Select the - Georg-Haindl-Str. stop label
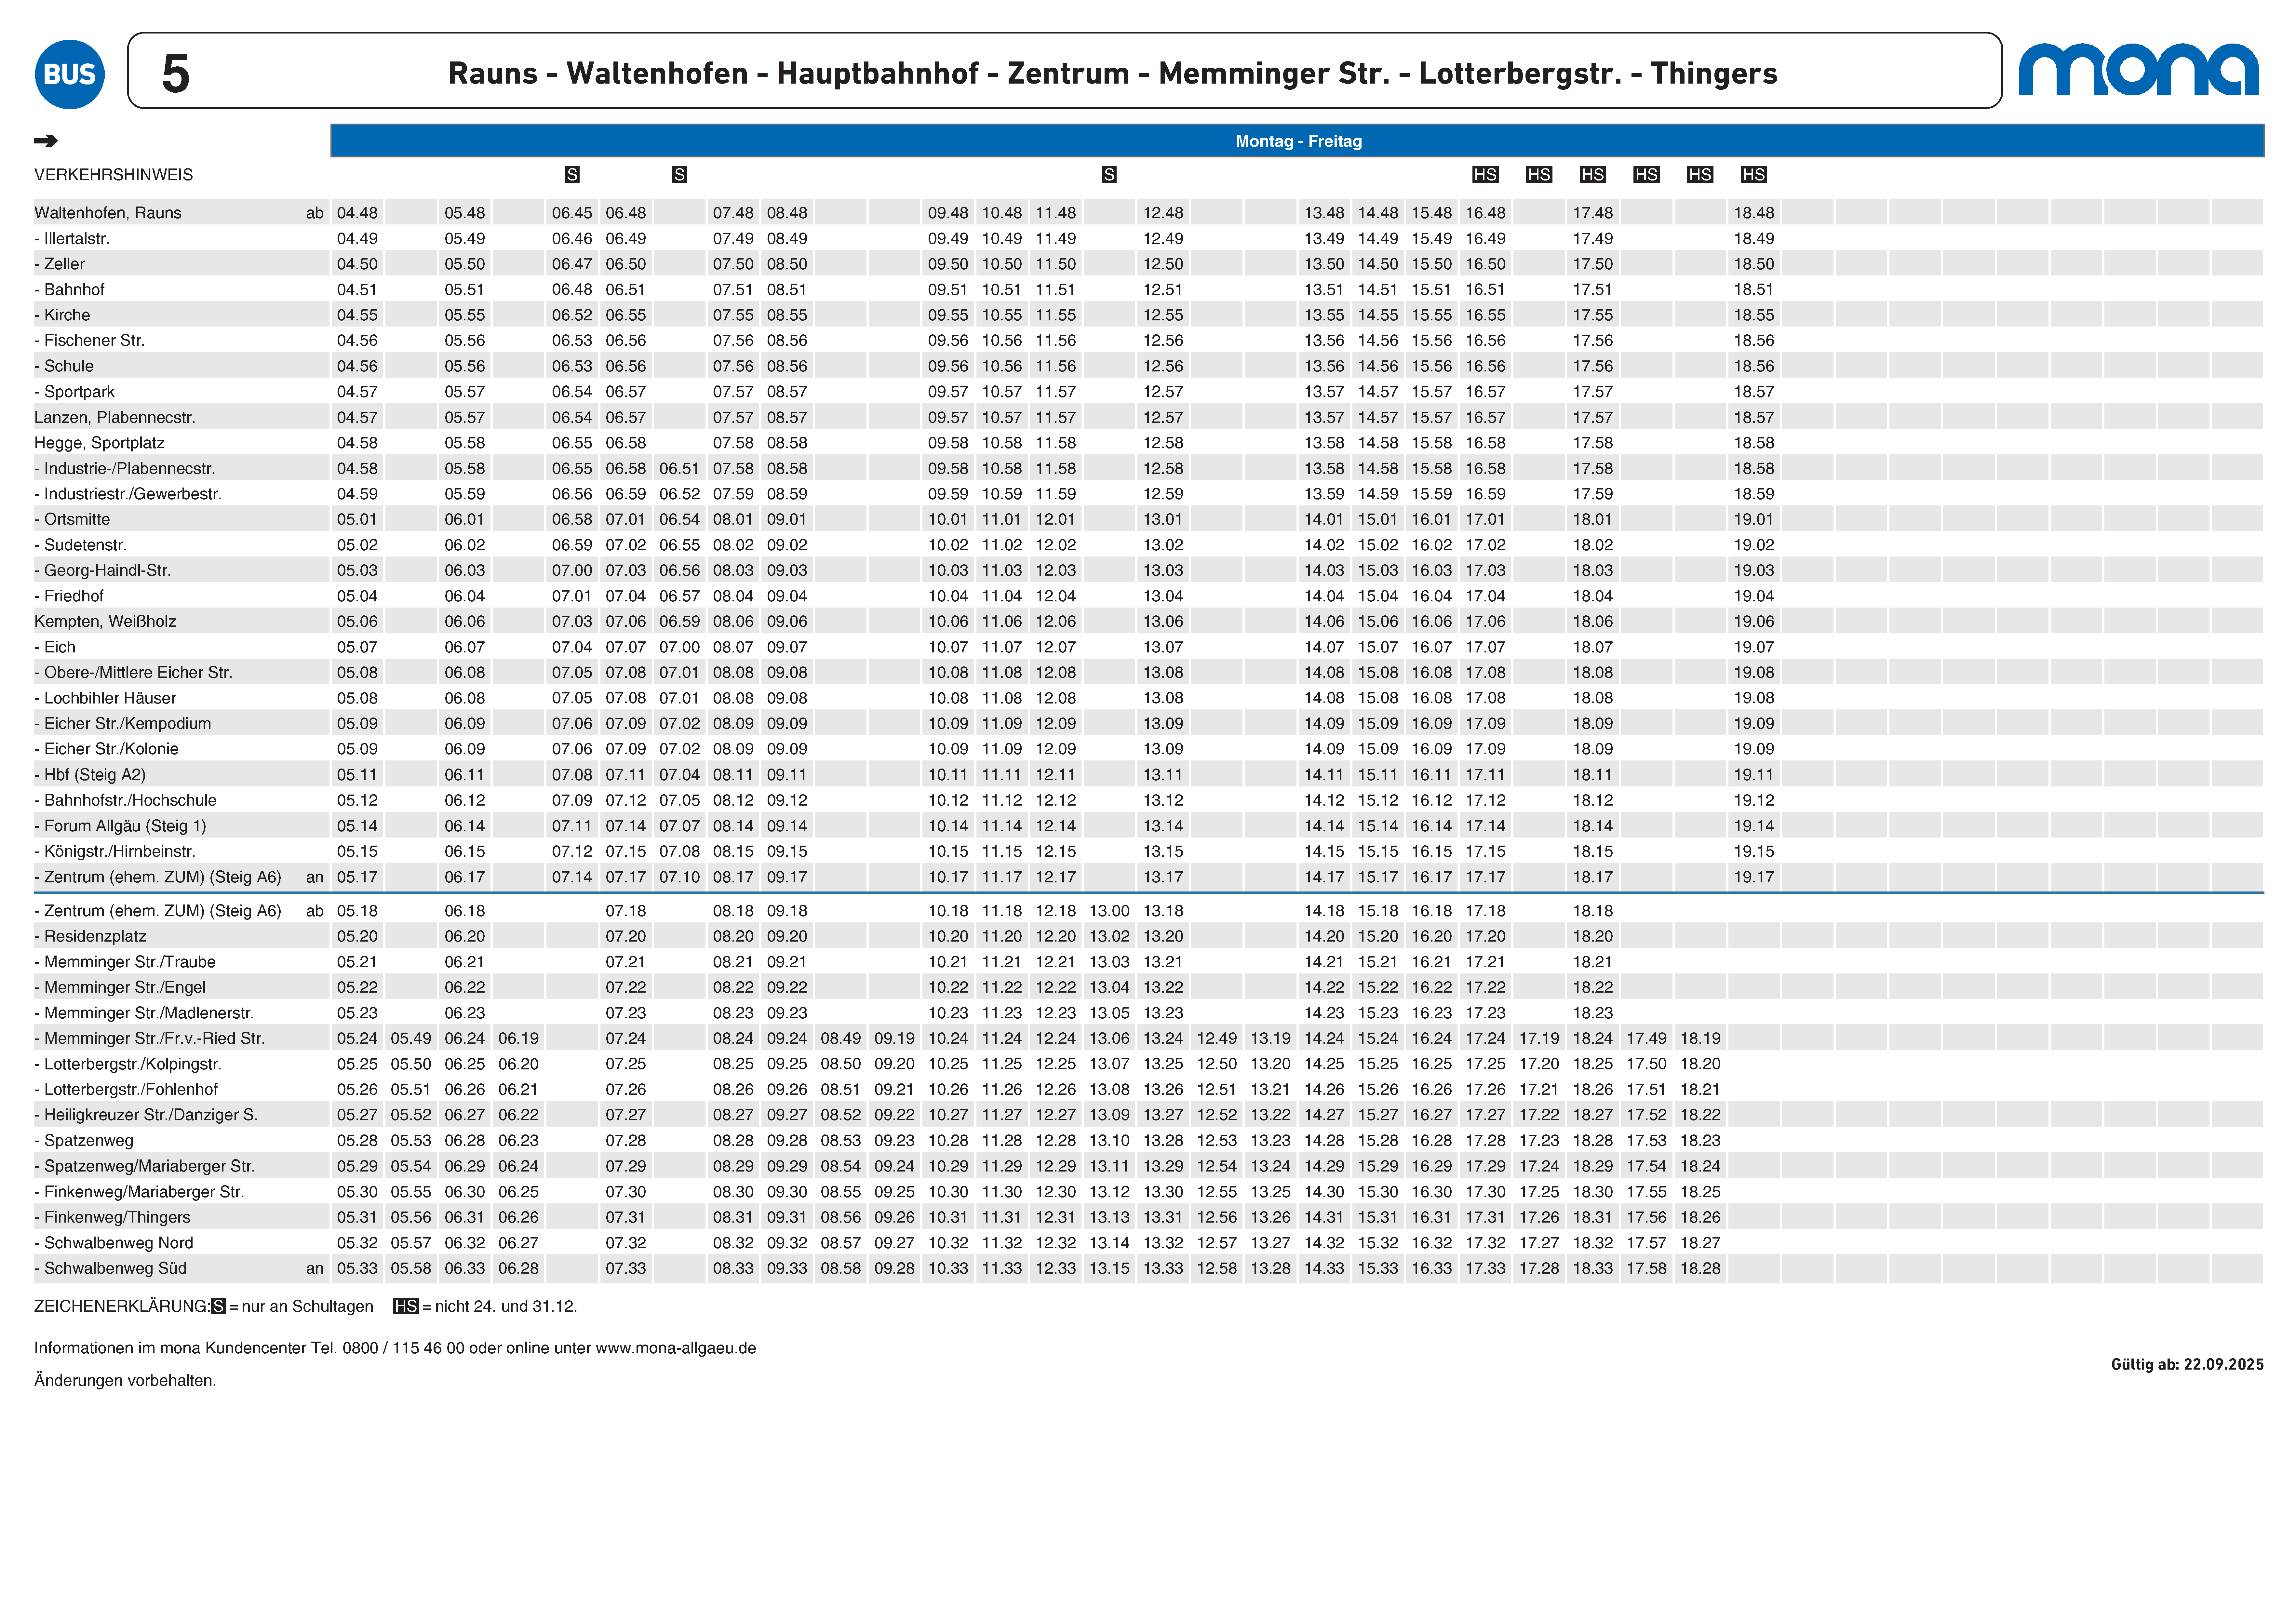Screen dimensions: 2296x1621 point(103,571)
